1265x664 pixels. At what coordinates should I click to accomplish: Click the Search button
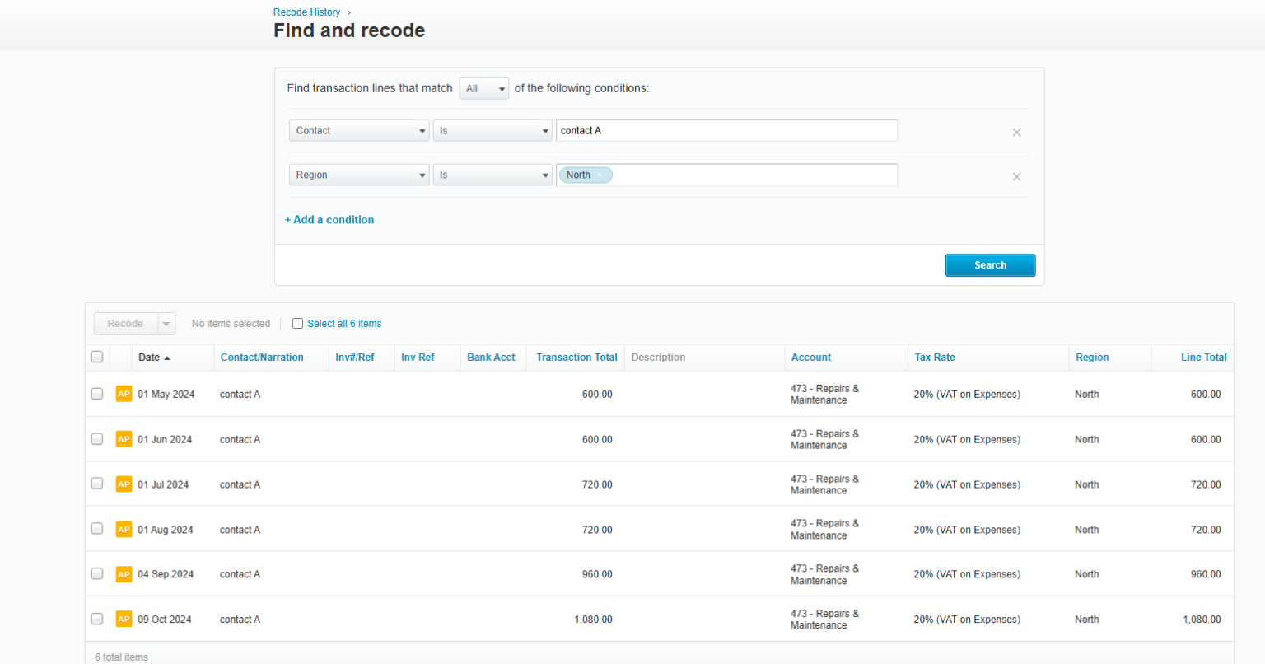(990, 264)
